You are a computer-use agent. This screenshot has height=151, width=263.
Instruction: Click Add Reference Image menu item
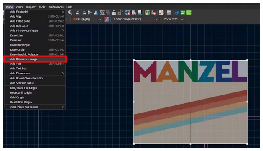click(x=35, y=59)
